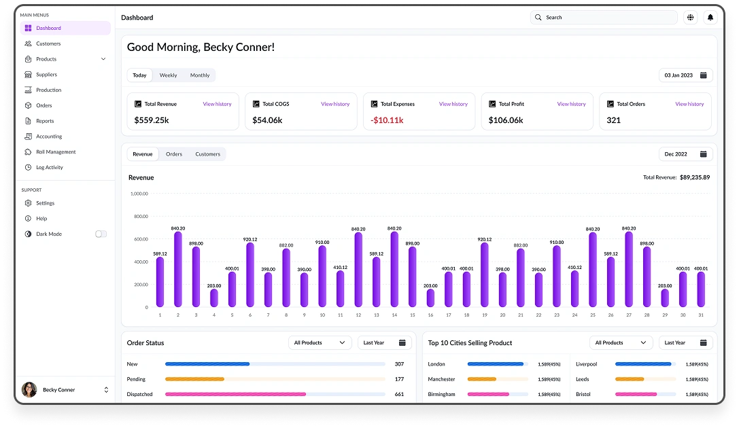Open the notifications bell icon
The image size is (739, 428).
[x=710, y=18]
